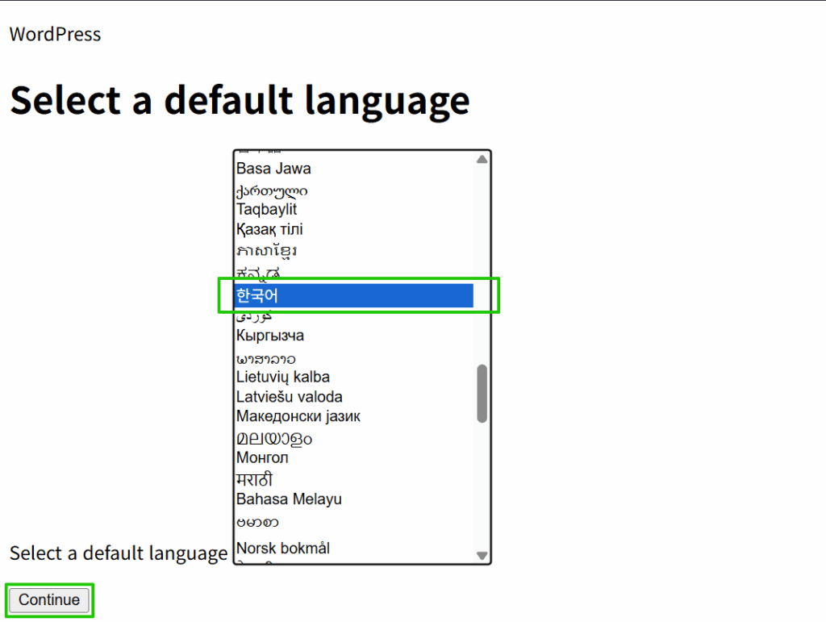The image size is (826, 622).
Task: Choose मराठी in the language list
Action: click(x=254, y=479)
